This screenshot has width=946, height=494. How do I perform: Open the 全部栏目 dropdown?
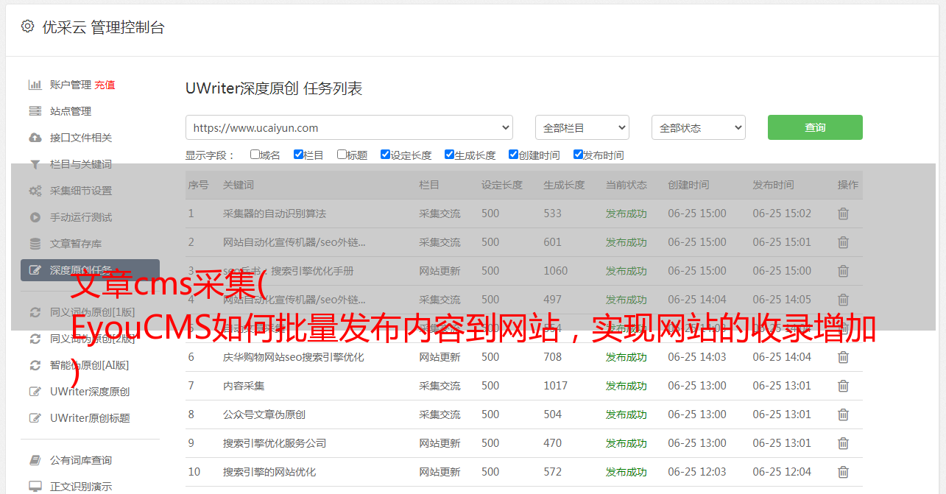point(582,127)
